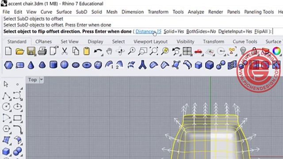Image resolution: width=283 pixels, height=159 pixels.
Task: Open the Curve menu
Action: 46,12
